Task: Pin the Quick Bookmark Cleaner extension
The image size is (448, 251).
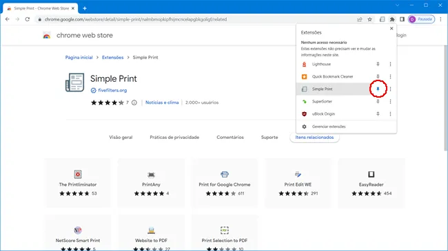Action: 378,76
